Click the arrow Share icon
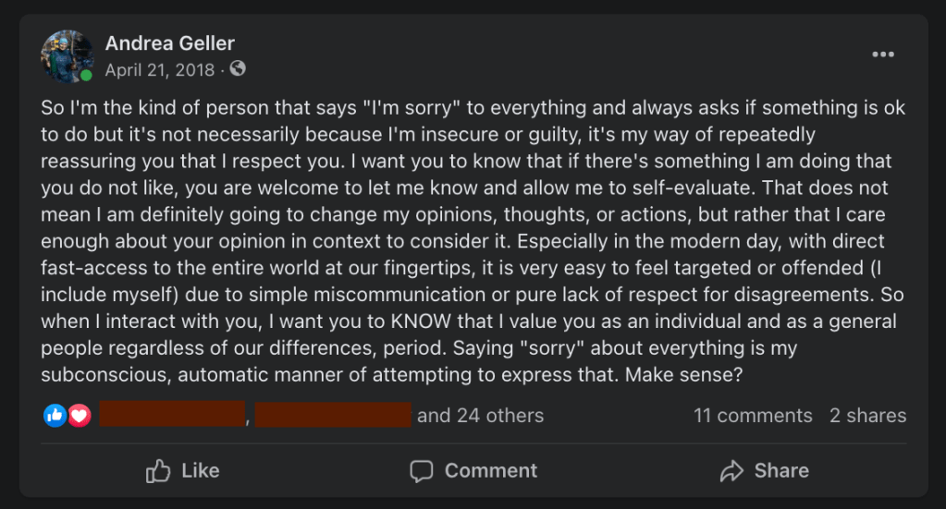Screen dimensions: 946x509 pos(732,471)
